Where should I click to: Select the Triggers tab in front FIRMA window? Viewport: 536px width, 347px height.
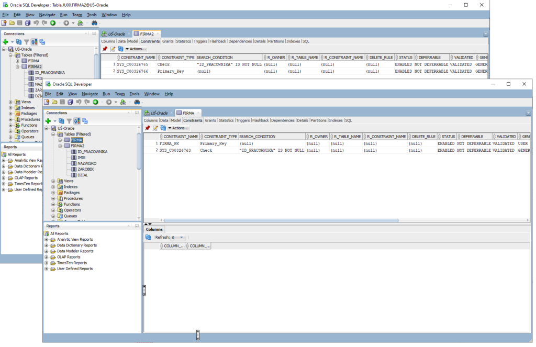pyautogui.click(x=243, y=120)
